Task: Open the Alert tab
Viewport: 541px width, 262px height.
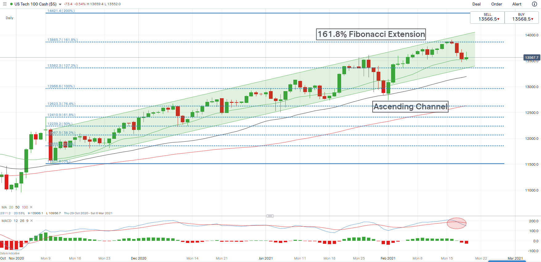Action: (x=517, y=4)
